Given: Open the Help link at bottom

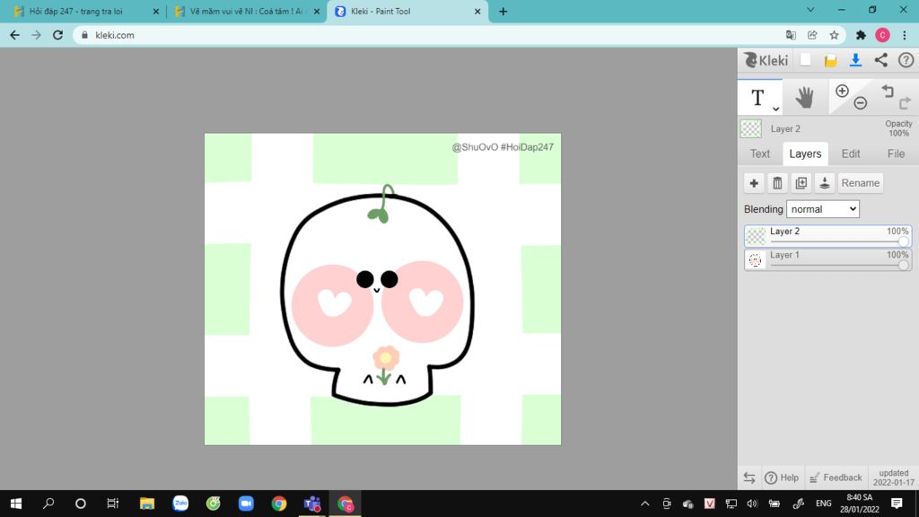Looking at the screenshot, I should click(x=782, y=478).
